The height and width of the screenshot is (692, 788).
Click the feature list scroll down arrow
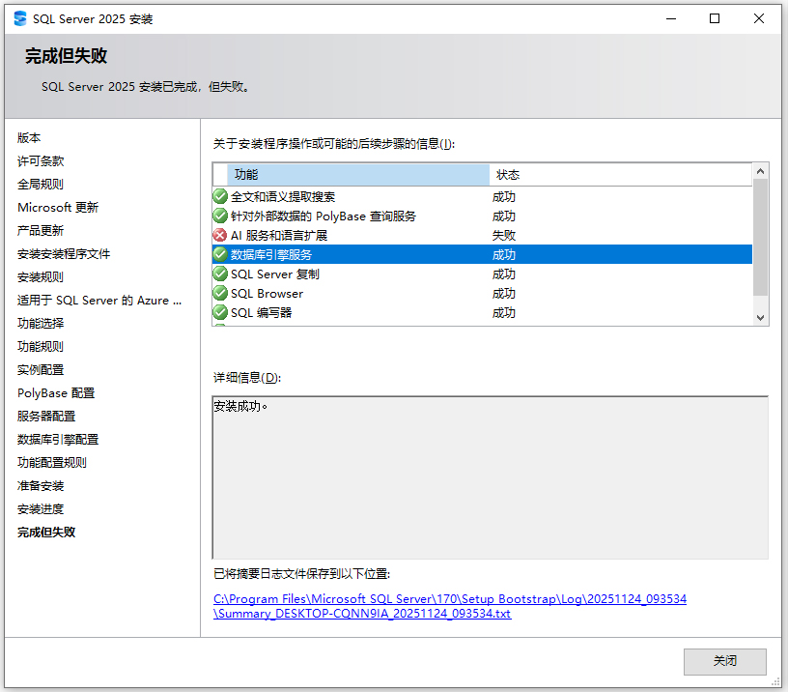tap(760, 317)
